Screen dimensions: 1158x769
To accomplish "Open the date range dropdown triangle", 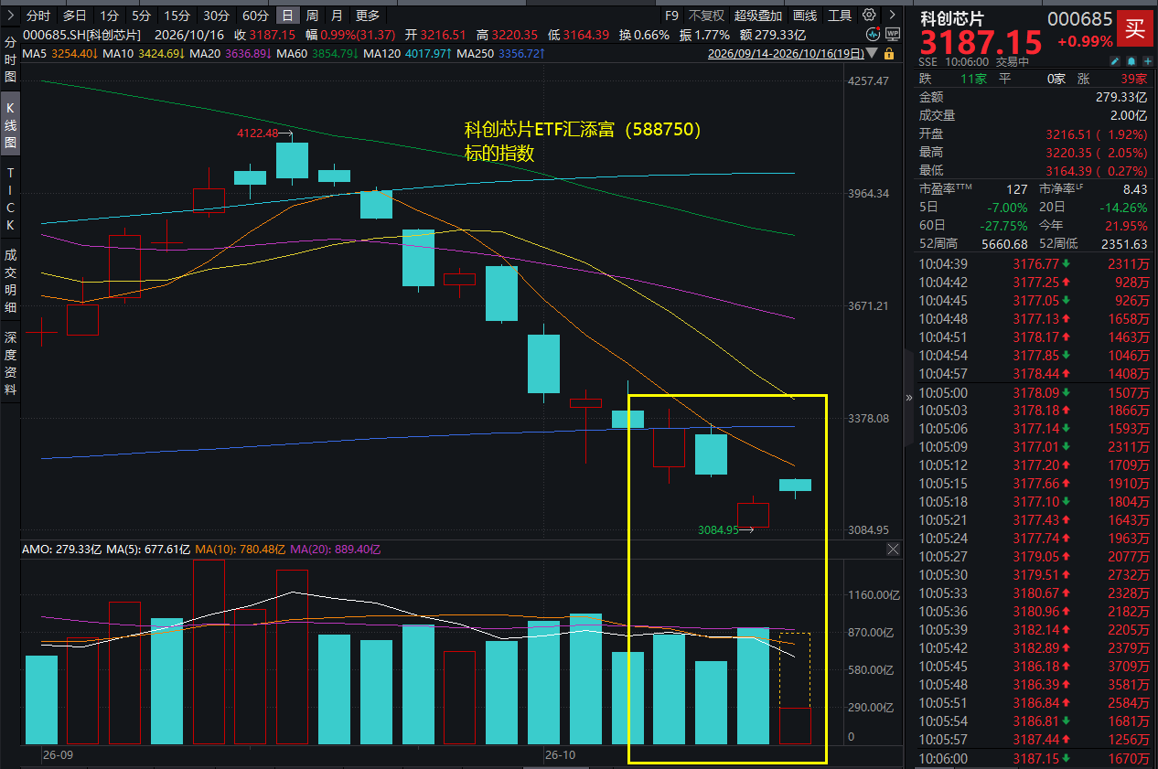I will 872,53.
